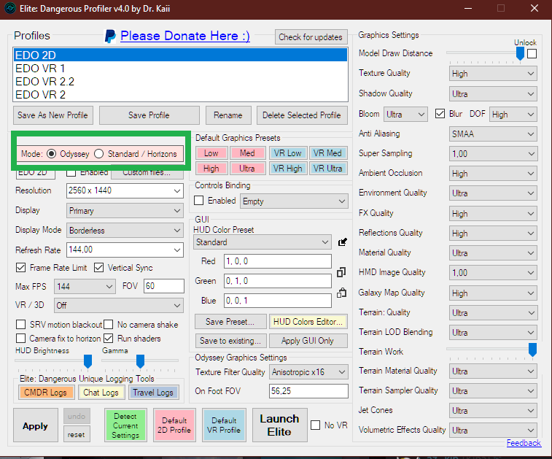Viewport: 552px width, 459px height.
Task: Select Standard / Horizons mode radio button
Action: 99,154
